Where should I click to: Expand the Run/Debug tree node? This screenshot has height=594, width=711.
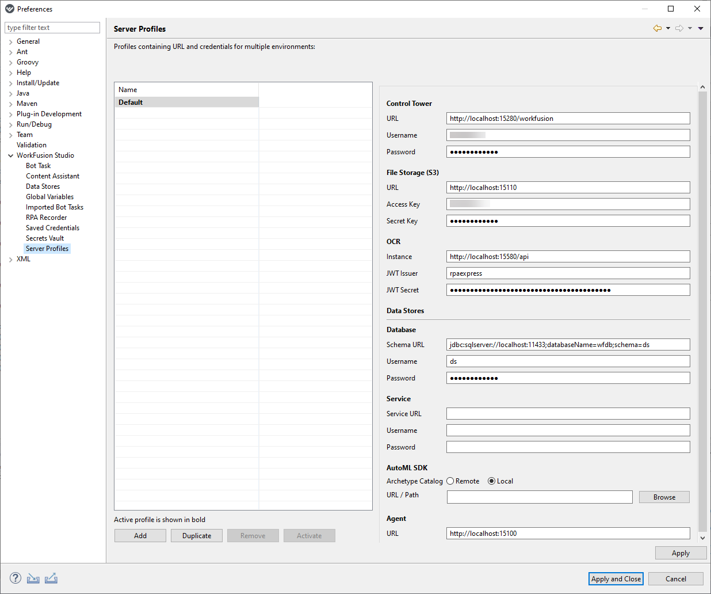click(x=11, y=125)
